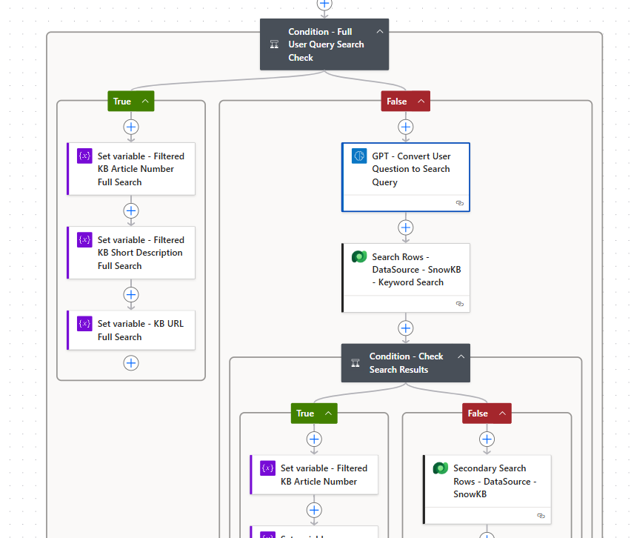This screenshot has width=631, height=538.
Task: Click the red False label under Check Search Results
Action: click(478, 414)
